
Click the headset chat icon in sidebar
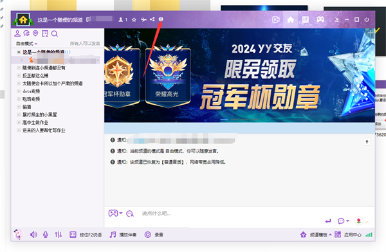[26, 33]
